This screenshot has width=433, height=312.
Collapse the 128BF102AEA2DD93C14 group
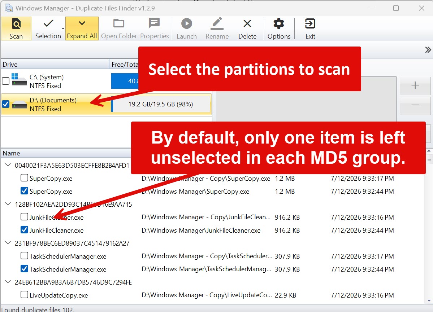(x=8, y=204)
